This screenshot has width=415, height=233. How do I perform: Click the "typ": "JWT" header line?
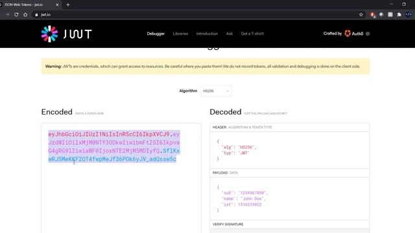click(x=235, y=153)
